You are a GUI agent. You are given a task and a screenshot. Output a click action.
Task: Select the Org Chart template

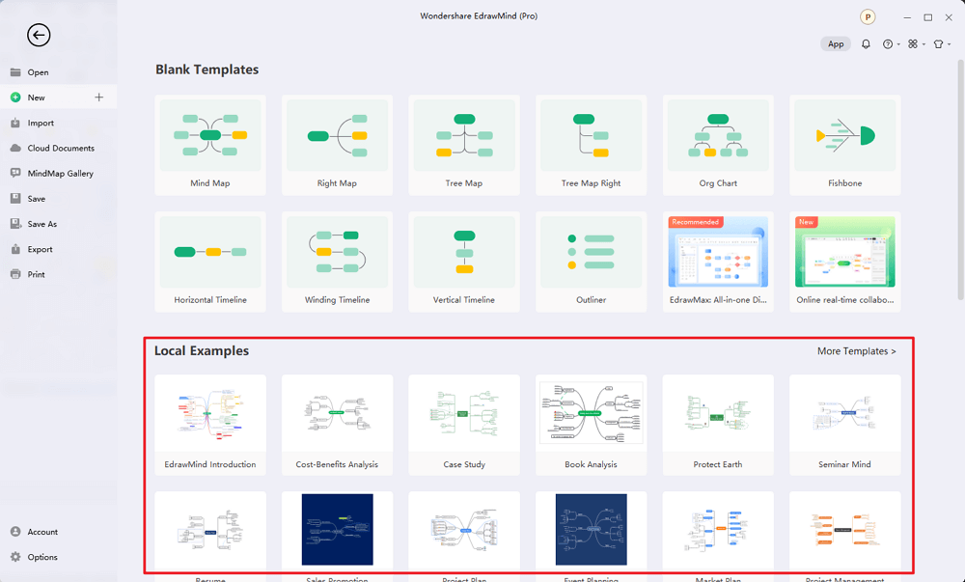(x=718, y=145)
